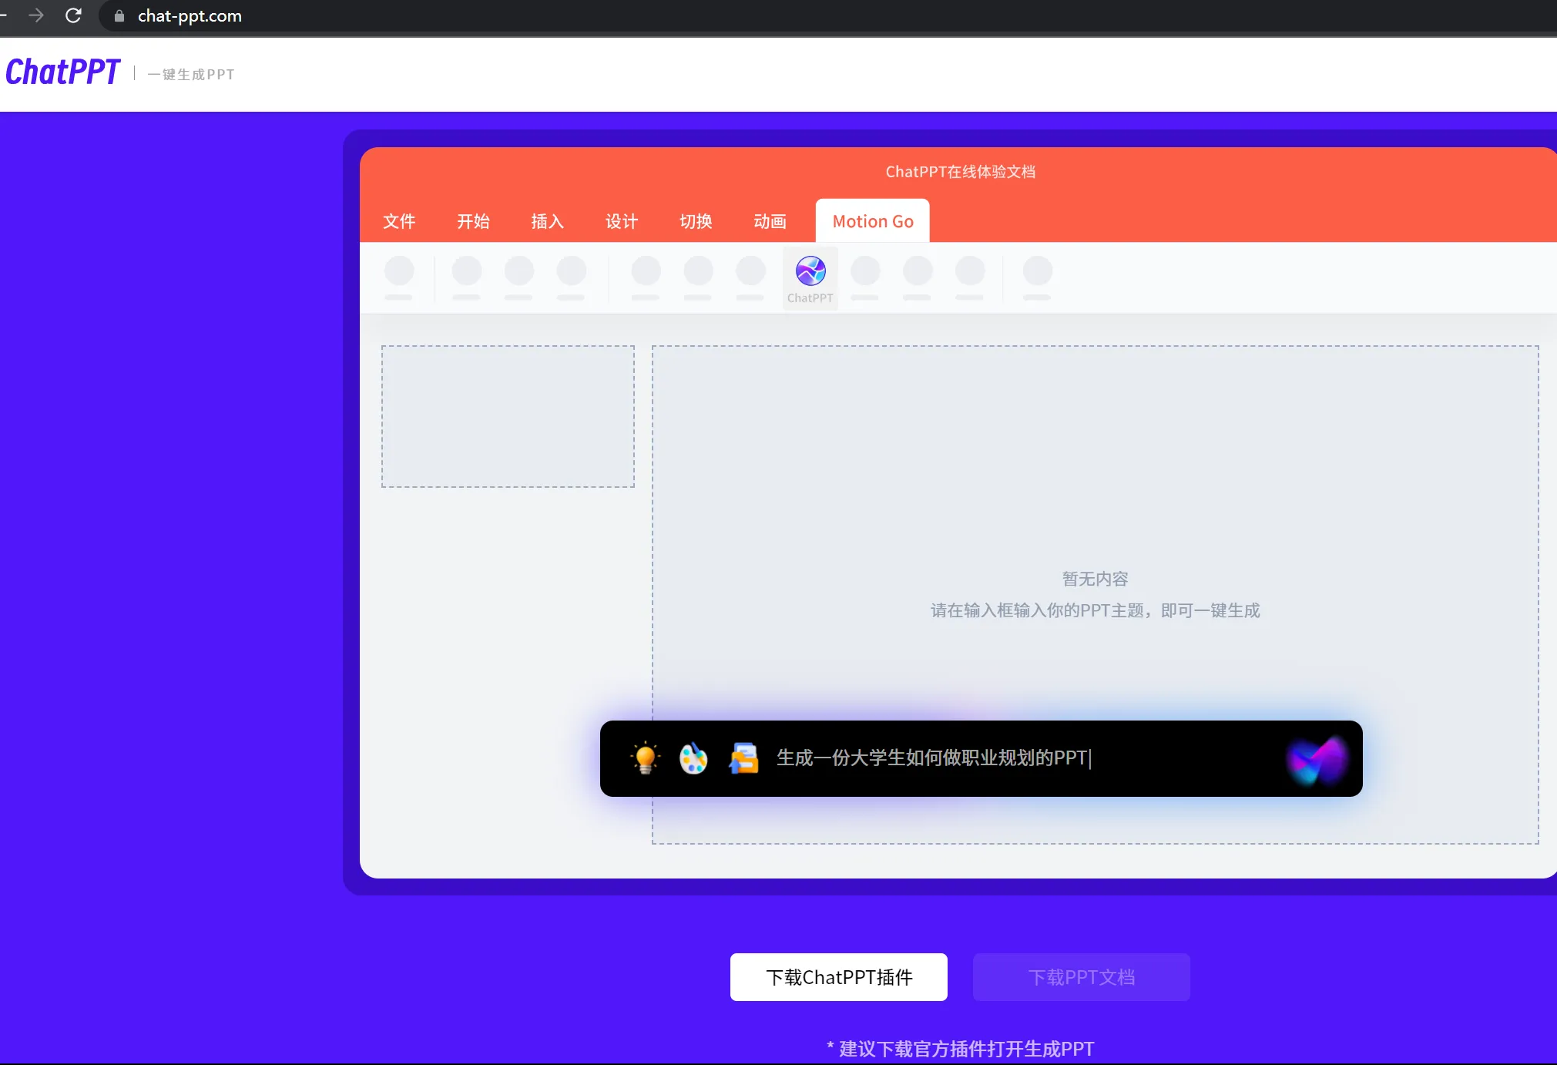Open the 动画 tab

(770, 221)
